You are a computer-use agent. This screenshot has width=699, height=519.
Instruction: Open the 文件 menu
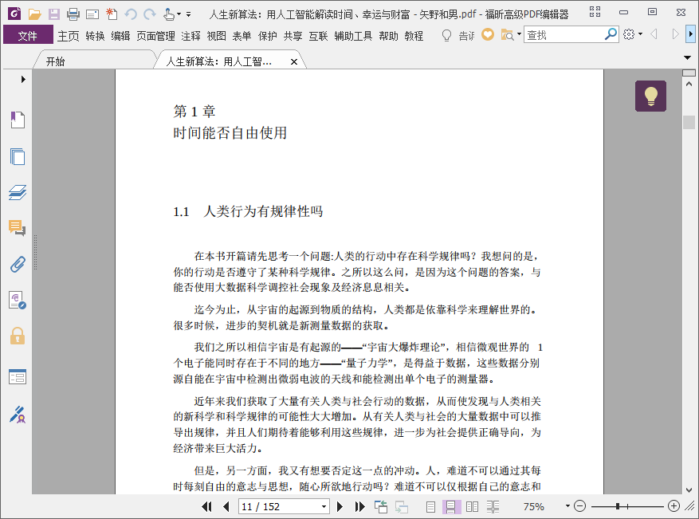click(x=28, y=36)
